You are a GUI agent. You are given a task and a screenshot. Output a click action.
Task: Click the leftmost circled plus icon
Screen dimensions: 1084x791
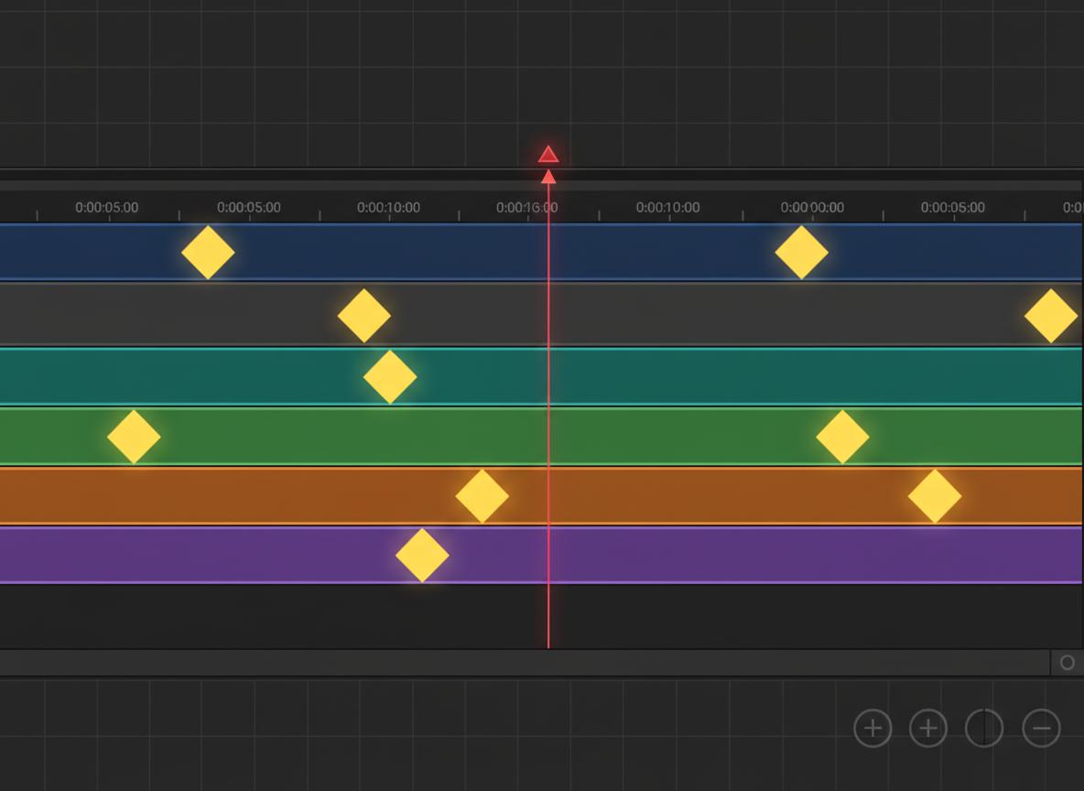873,729
